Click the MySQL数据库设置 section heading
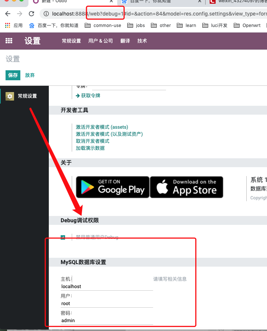The height and width of the screenshot is (331, 267). (x=83, y=262)
